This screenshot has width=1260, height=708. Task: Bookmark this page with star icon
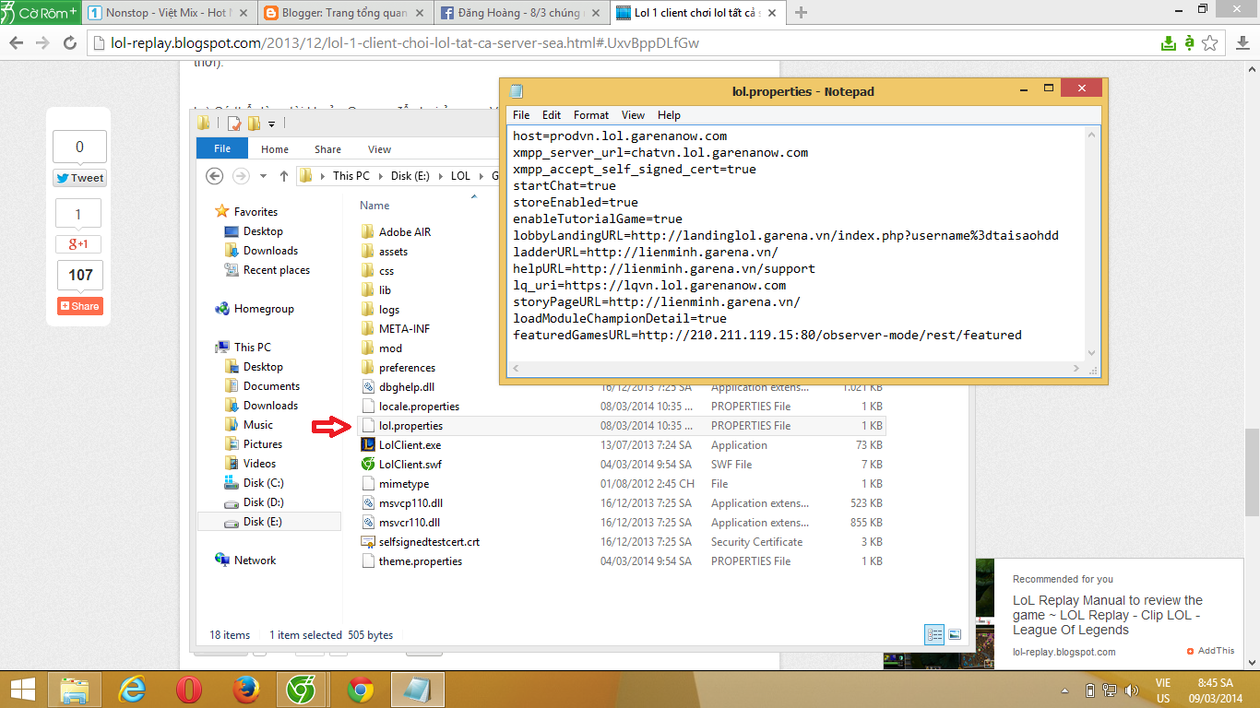tap(1212, 42)
